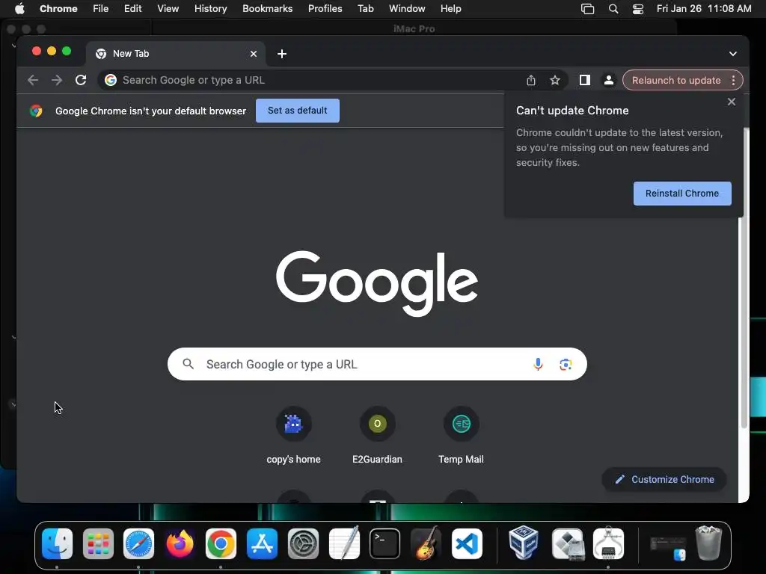Image resolution: width=766 pixels, height=574 pixels.
Task: Select the New Tab tab
Action: tap(176, 54)
